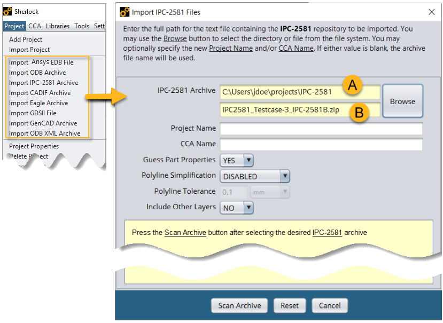
Task: Open Project Properties entry
Action: (x=34, y=146)
